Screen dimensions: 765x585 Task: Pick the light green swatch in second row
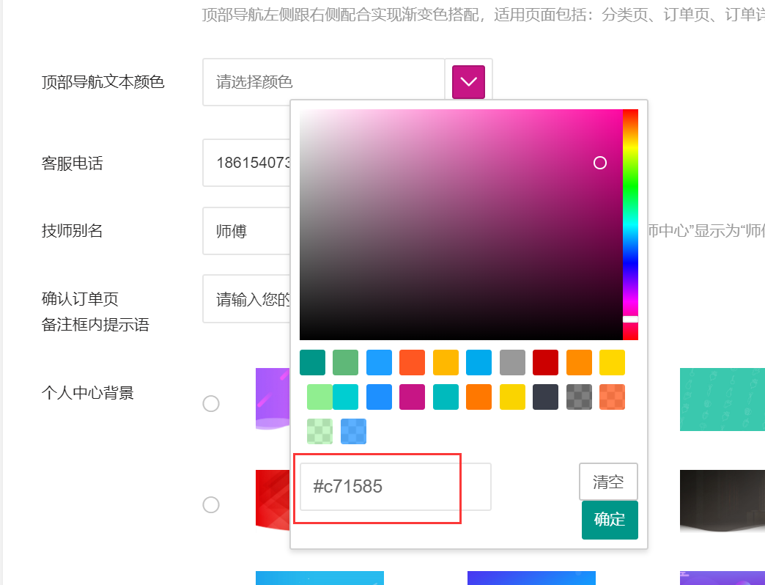coord(319,397)
